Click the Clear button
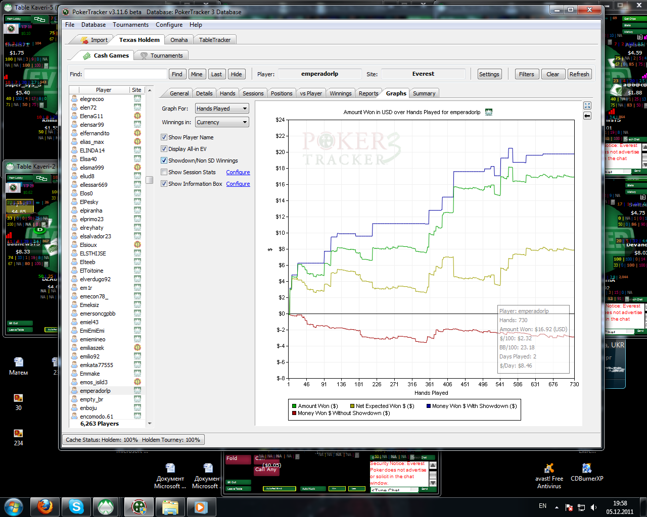Viewport: 647px width, 517px height. click(552, 74)
